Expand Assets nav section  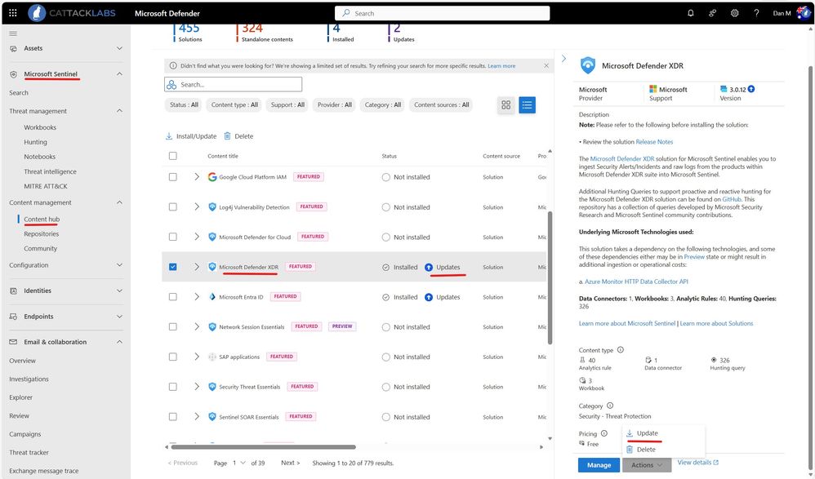pos(119,48)
